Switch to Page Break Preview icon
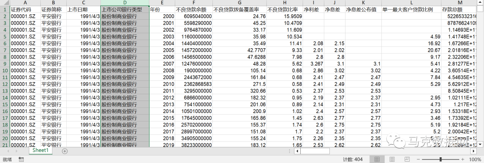The height and width of the screenshot is (163, 484). coord(406,159)
